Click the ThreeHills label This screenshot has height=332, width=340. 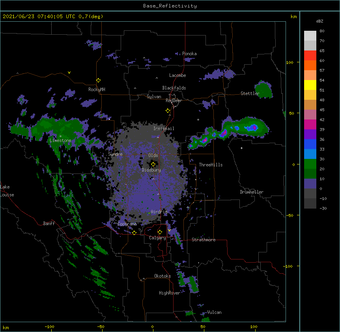tap(211, 165)
